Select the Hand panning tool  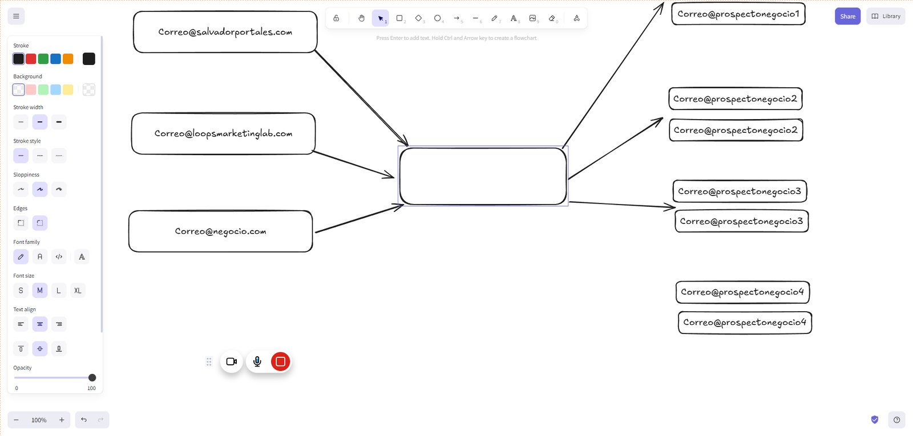pos(361,18)
